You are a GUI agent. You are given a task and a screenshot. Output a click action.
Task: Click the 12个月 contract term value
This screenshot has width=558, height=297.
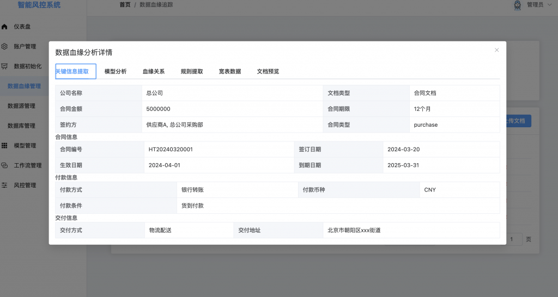[422, 109]
